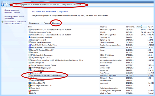Click publisher AIMP DevTeam cell
Screen dimensions: 155x96
[106, 93]
